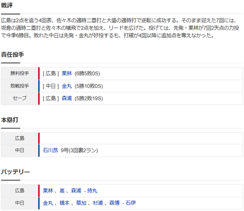The image size is (244, 211).
Task: Click [ 中日 ] in 敗戦投手 row
Action: [x=51, y=86]
